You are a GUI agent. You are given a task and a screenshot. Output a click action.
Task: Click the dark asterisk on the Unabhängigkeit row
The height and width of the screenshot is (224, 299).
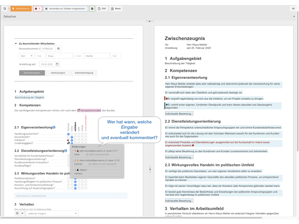click(x=68, y=143)
